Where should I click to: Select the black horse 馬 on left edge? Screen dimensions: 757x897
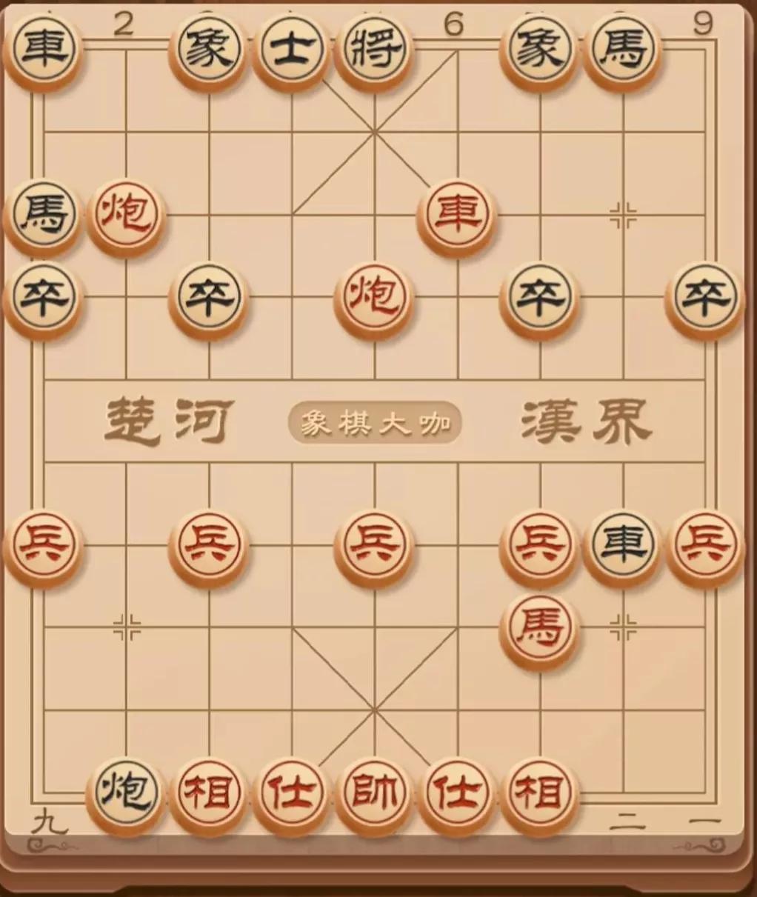[43, 216]
